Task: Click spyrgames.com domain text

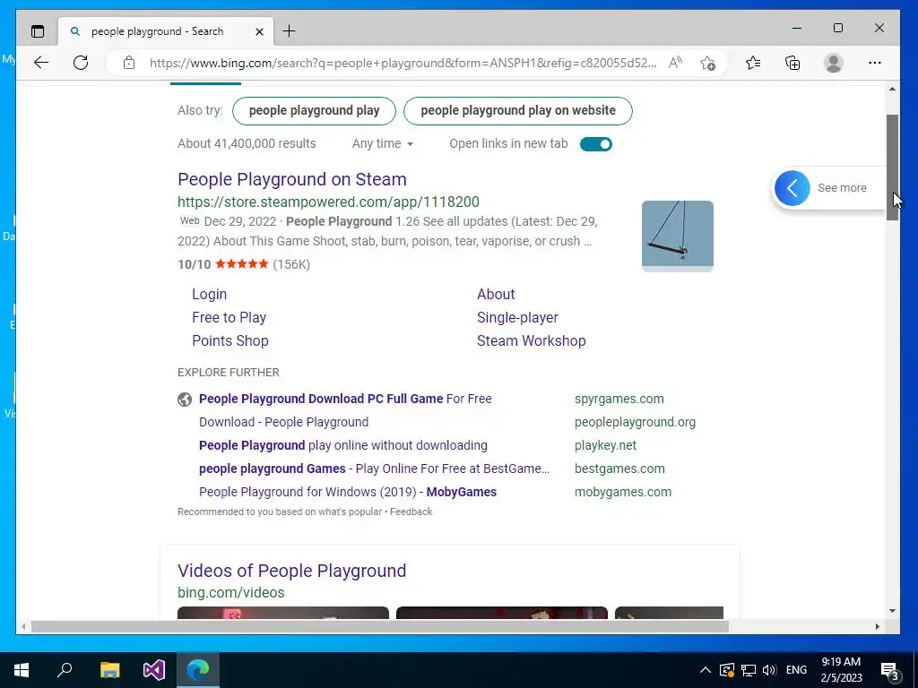Action: click(x=619, y=399)
